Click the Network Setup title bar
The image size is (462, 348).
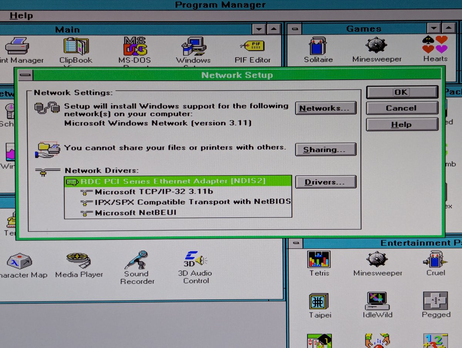(237, 75)
